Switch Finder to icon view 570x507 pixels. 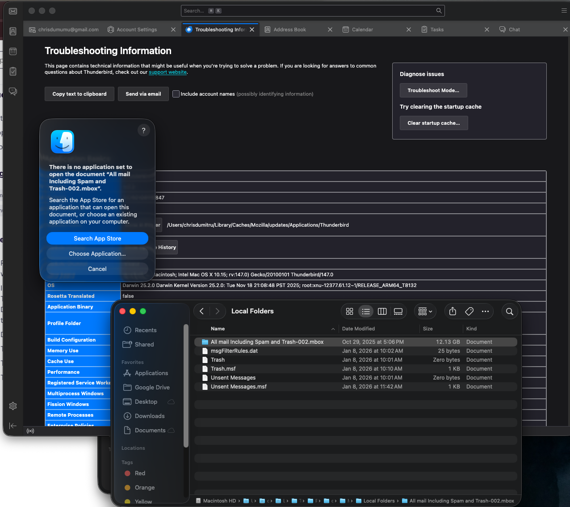coord(350,312)
